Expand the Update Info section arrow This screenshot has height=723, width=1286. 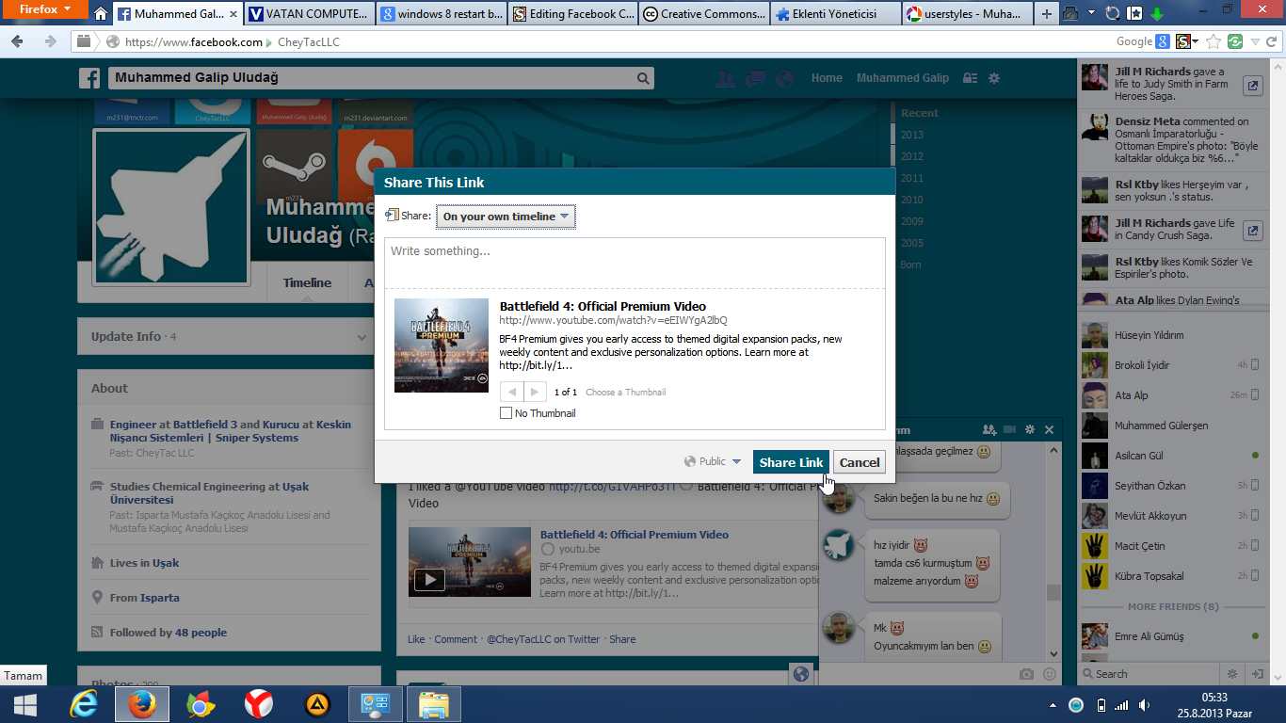click(362, 337)
